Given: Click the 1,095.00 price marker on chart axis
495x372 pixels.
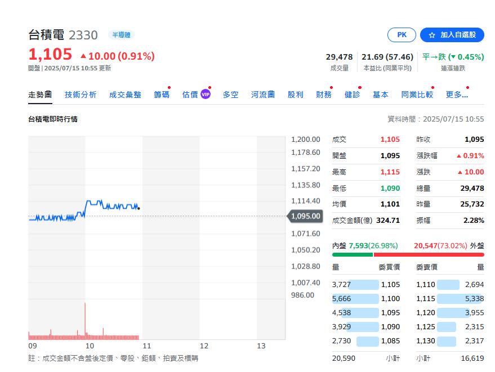Looking at the screenshot, I should 305,216.
